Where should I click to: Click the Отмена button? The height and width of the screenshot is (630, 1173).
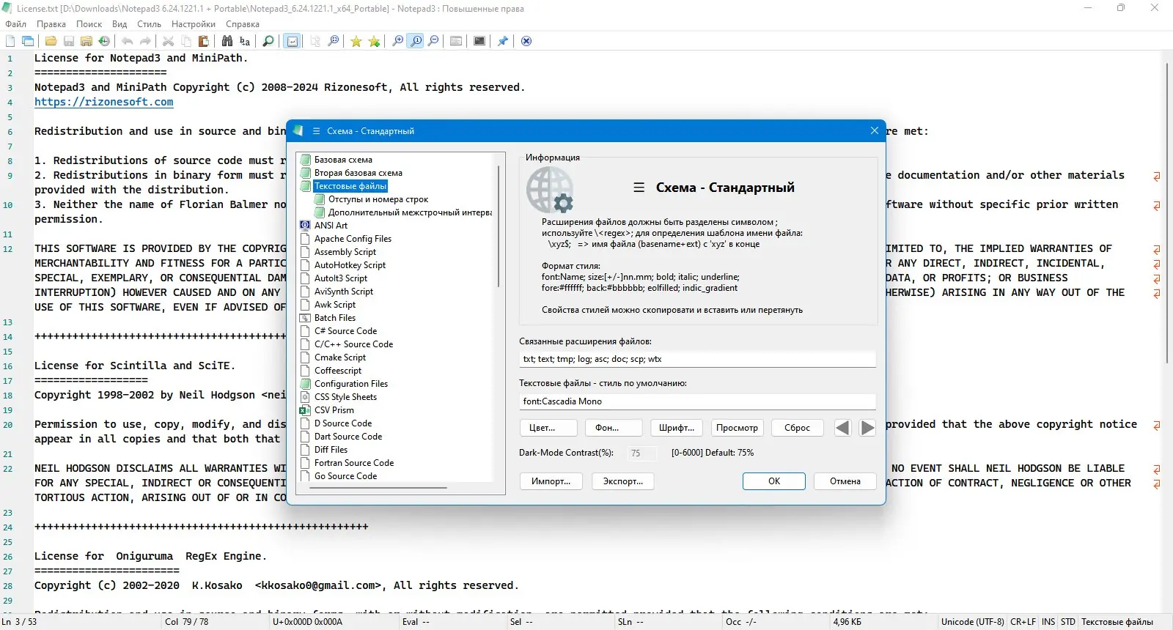(x=845, y=481)
